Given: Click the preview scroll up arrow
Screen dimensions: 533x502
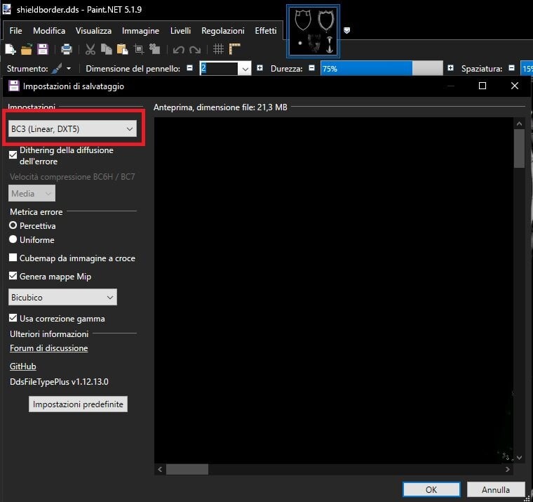Looking at the screenshot, I should (x=519, y=124).
